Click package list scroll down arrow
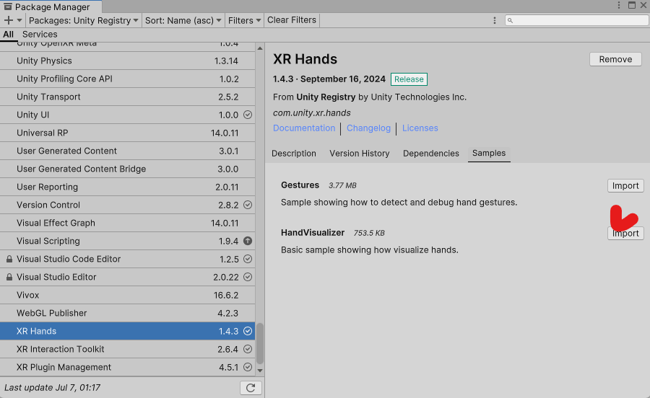 pos(260,371)
